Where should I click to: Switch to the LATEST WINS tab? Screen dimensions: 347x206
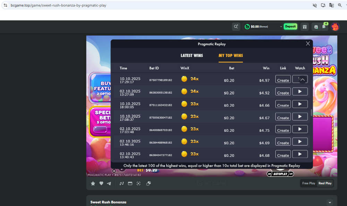point(192,55)
